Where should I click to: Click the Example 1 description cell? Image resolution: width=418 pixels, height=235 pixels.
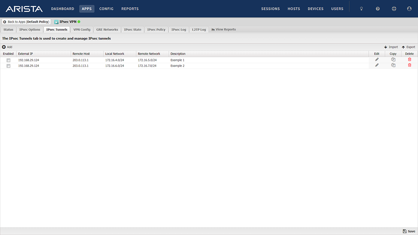(269, 60)
